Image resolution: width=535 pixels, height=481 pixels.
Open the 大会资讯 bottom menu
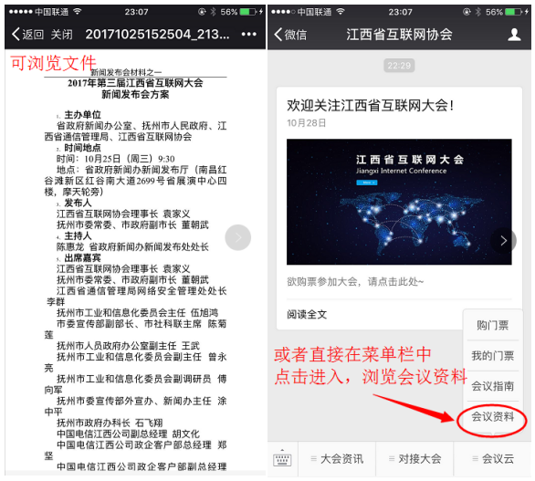point(337,459)
